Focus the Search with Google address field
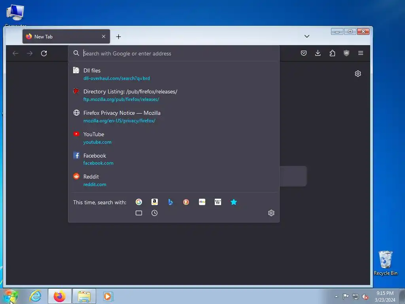This screenshot has width=405, height=304. click(x=174, y=53)
